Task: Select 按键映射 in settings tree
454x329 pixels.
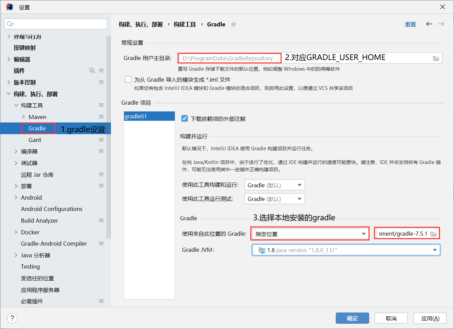Action: [x=25, y=48]
